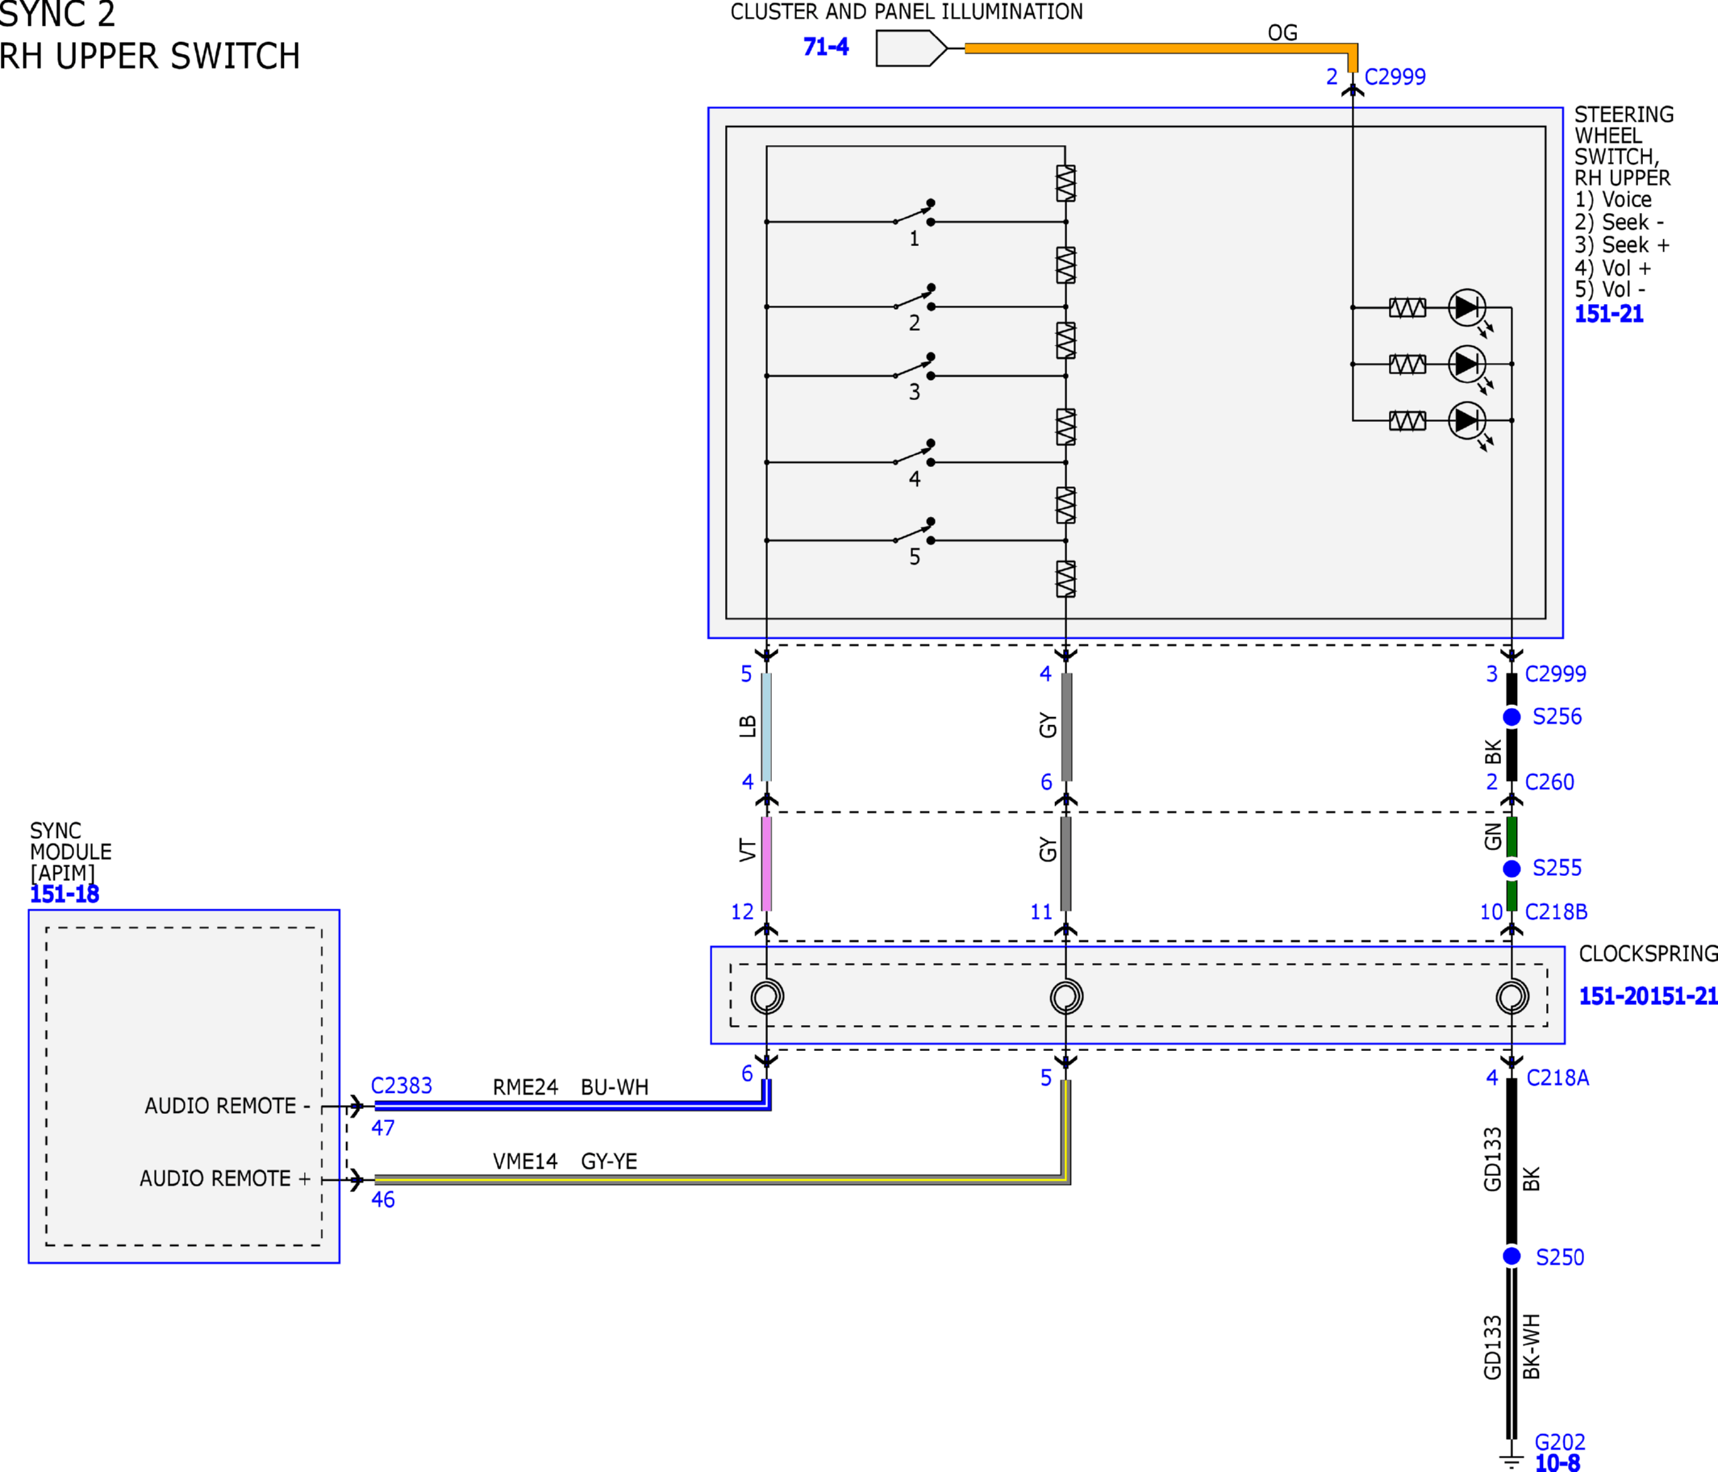
Task: Click the topmost resistor in the switch ladder
Action: coord(1065,183)
